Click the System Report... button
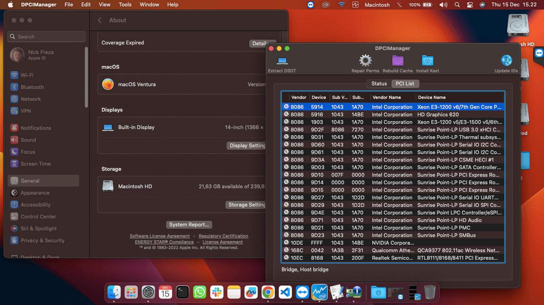Image resolution: width=544 pixels, height=305 pixels. point(189,225)
